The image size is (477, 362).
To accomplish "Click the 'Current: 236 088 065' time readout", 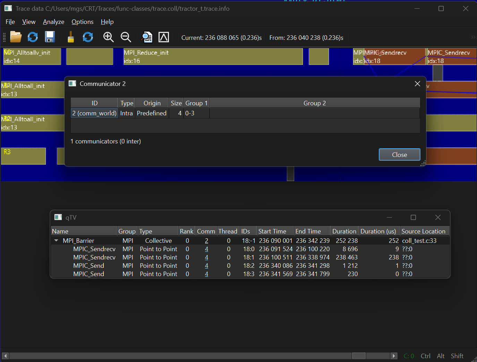I will click(221, 37).
